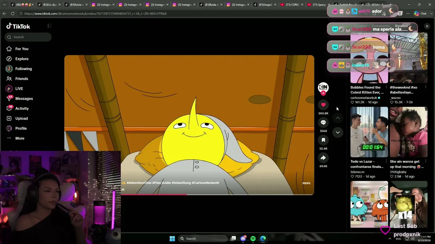Open the Bubbles kitten video thumbnail
435x244 pixels.
[x=369, y=58]
